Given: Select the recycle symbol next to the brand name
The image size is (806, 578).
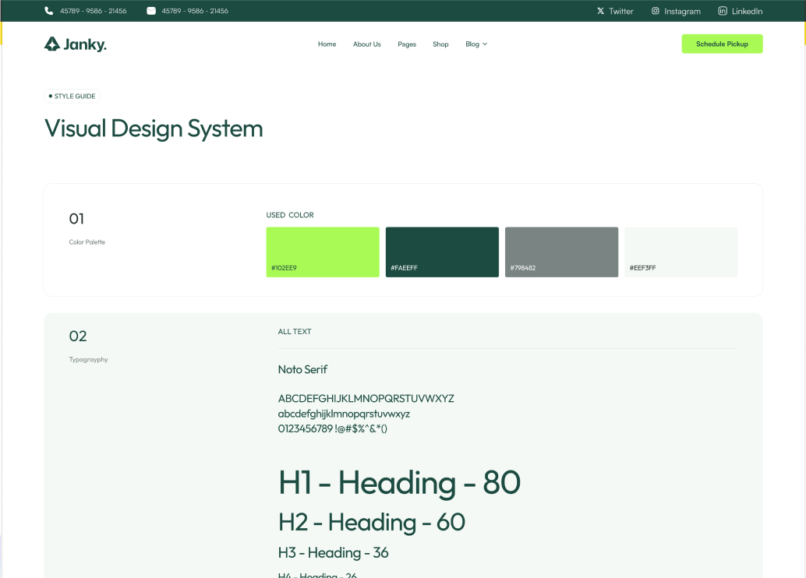Looking at the screenshot, I should (x=51, y=44).
